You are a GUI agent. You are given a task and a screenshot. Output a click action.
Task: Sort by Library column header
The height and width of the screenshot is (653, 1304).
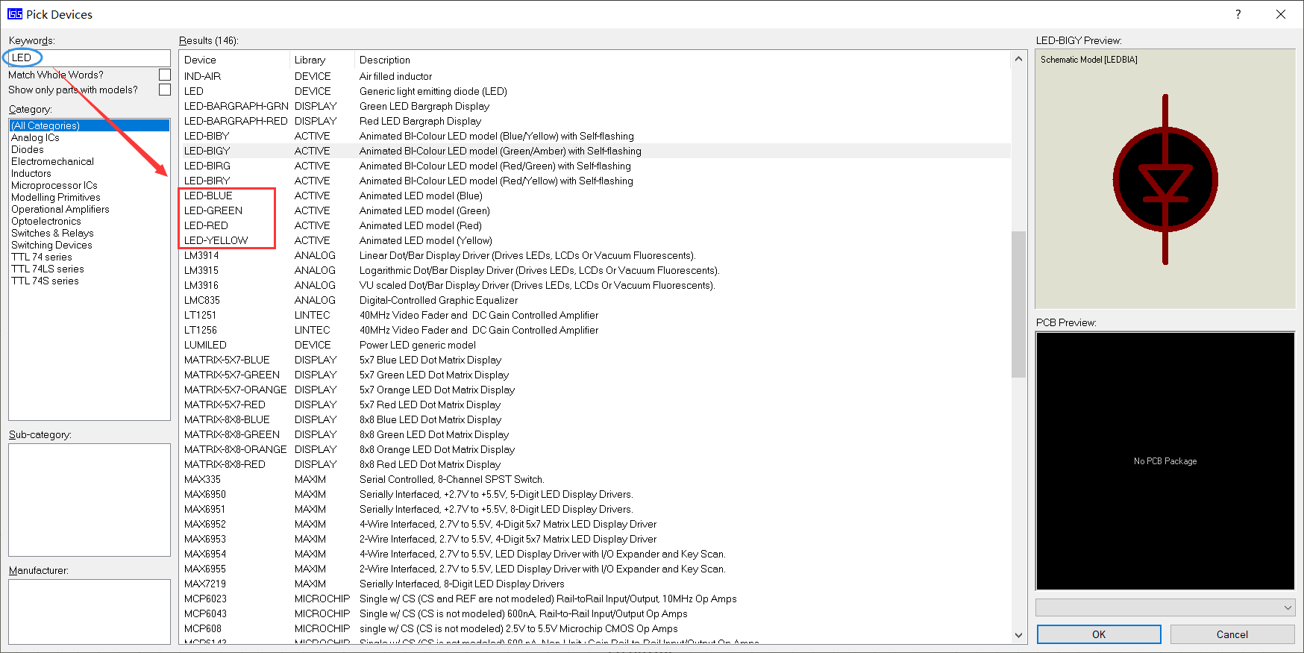(x=322, y=60)
